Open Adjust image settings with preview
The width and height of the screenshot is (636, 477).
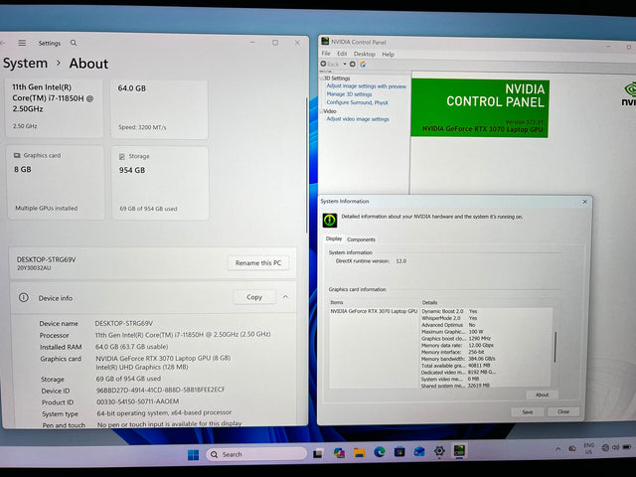click(x=367, y=86)
